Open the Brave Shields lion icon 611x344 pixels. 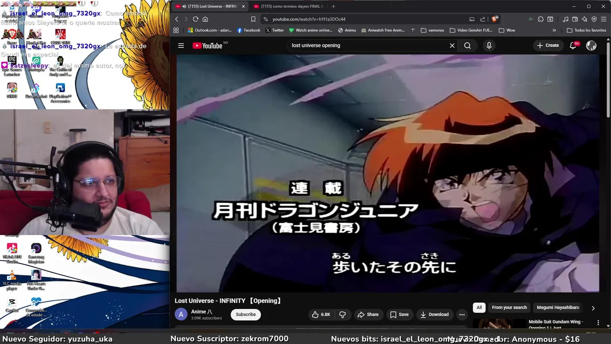click(495, 19)
